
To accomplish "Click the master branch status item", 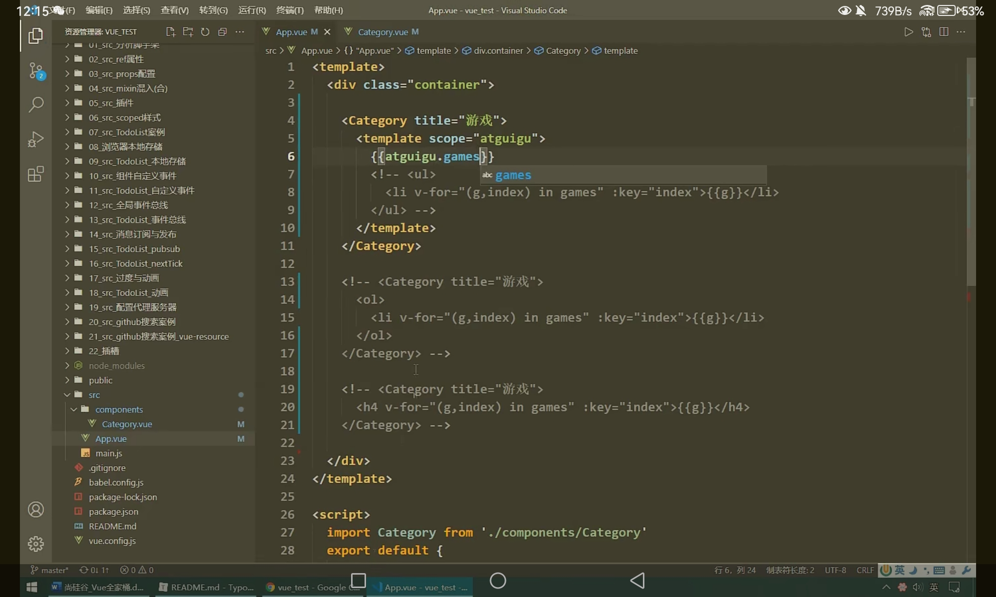I will pos(50,570).
